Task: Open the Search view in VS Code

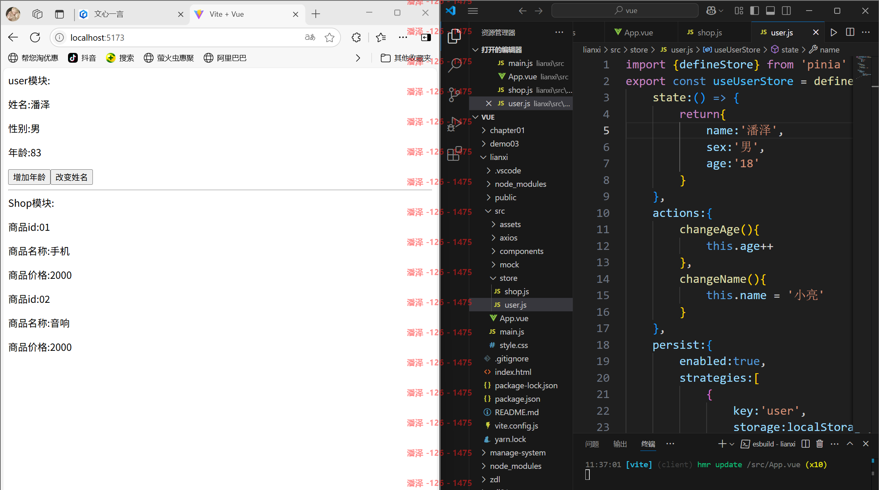Action: click(454, 65)
